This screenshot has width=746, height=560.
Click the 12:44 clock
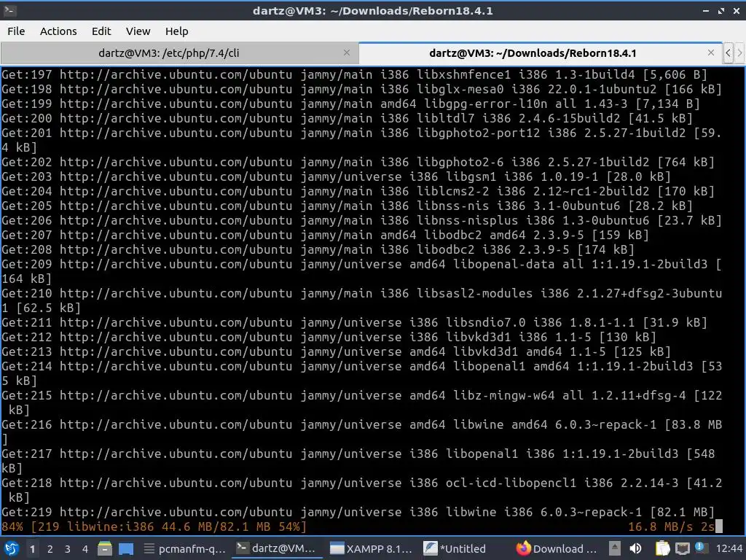[729, 548]
